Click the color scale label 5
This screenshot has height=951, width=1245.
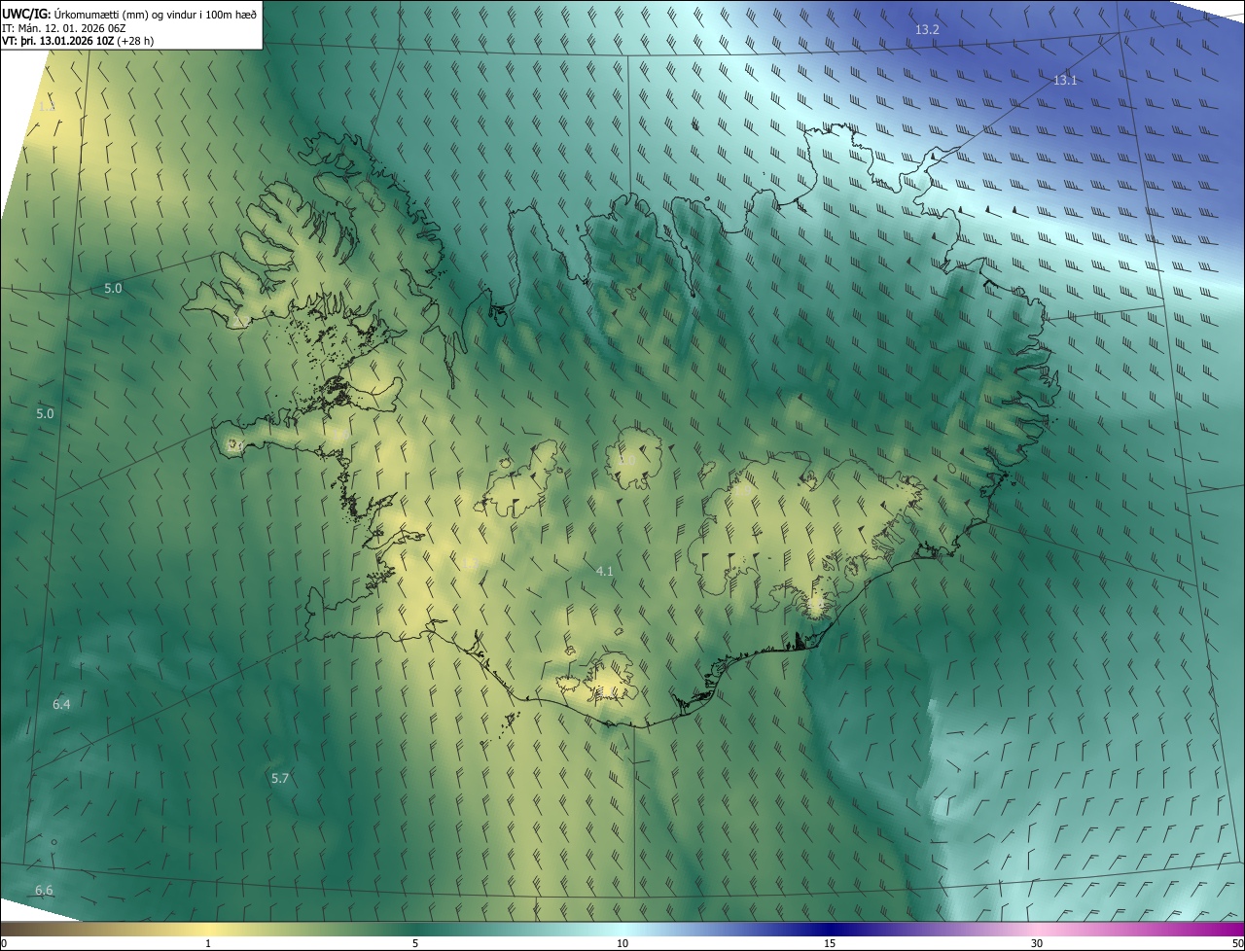click(x=415, y=944)
